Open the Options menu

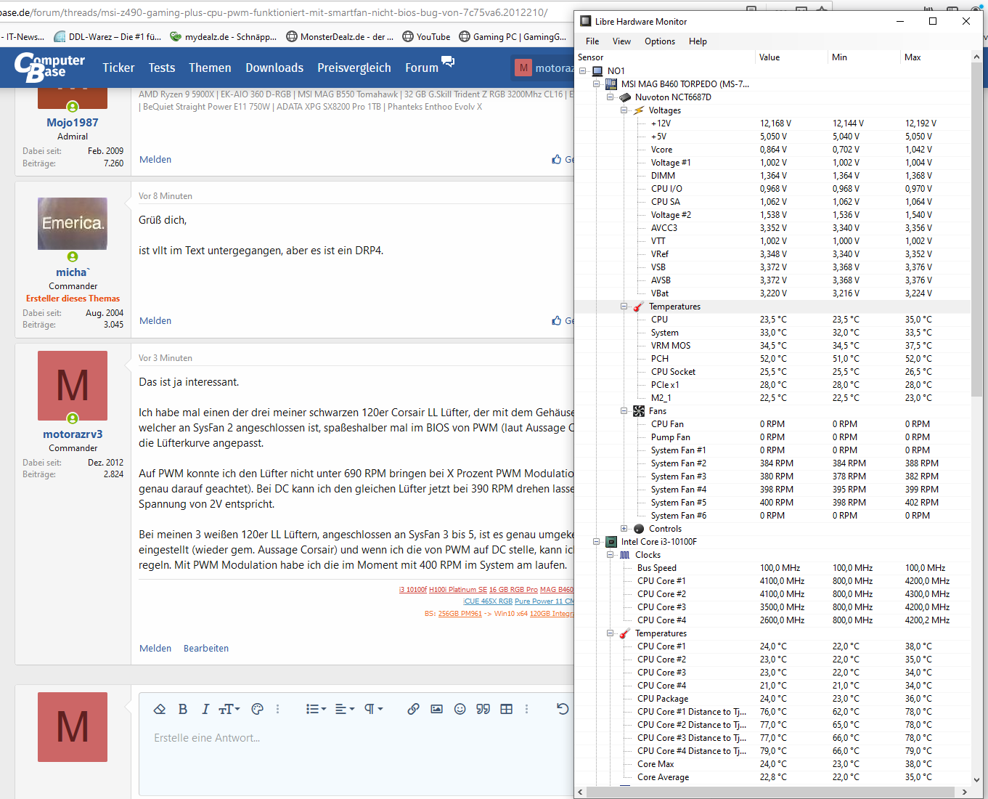pyautogui.click(x=660, y=41)
